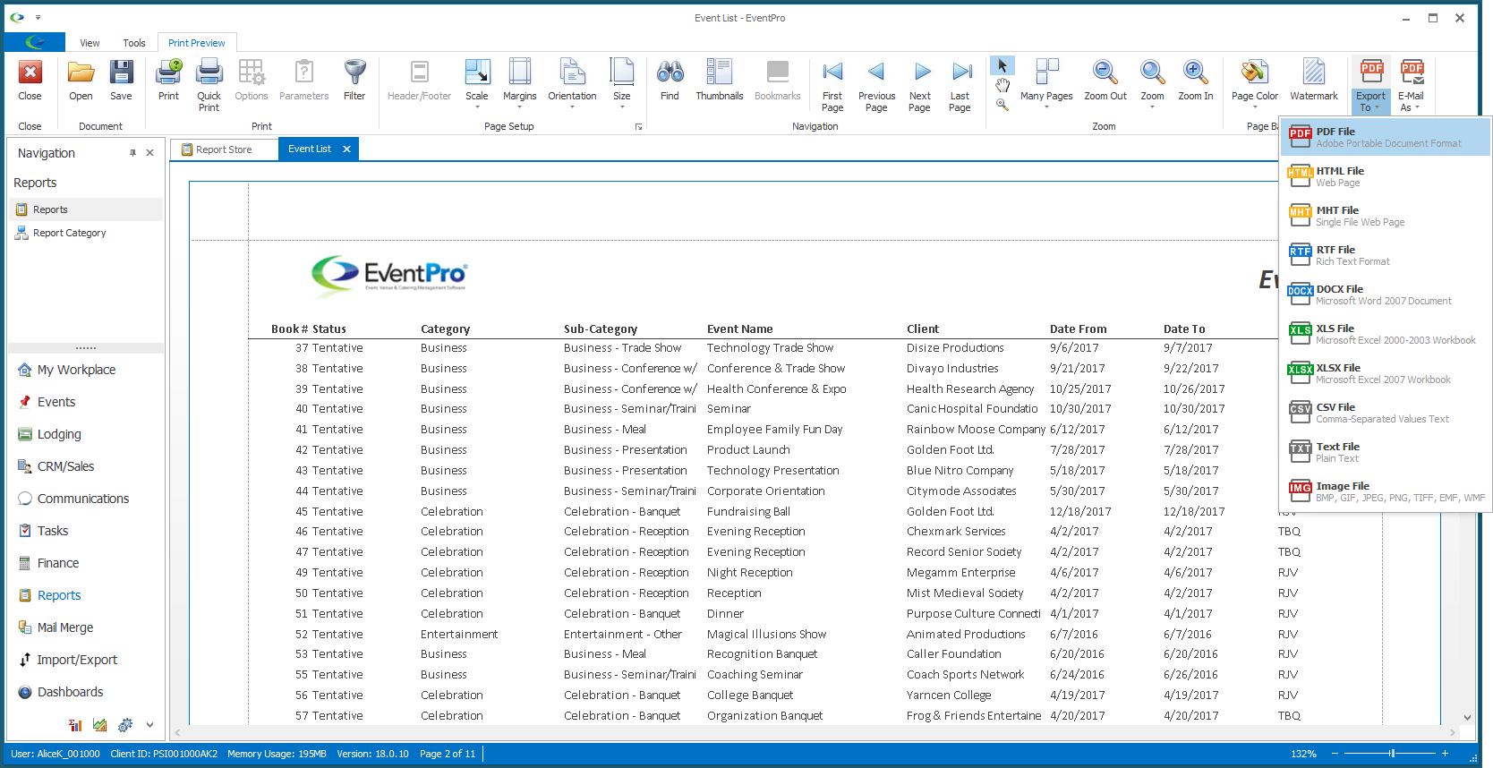Open the CRM/Sales module
The height and width of the screenshot is (768, 1493).
(86, 466)
